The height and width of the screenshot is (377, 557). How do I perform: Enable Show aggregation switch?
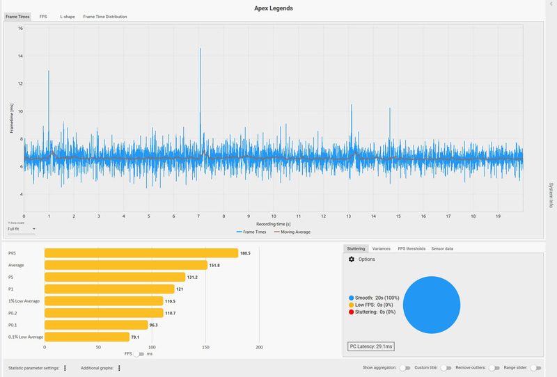point(405,368)
